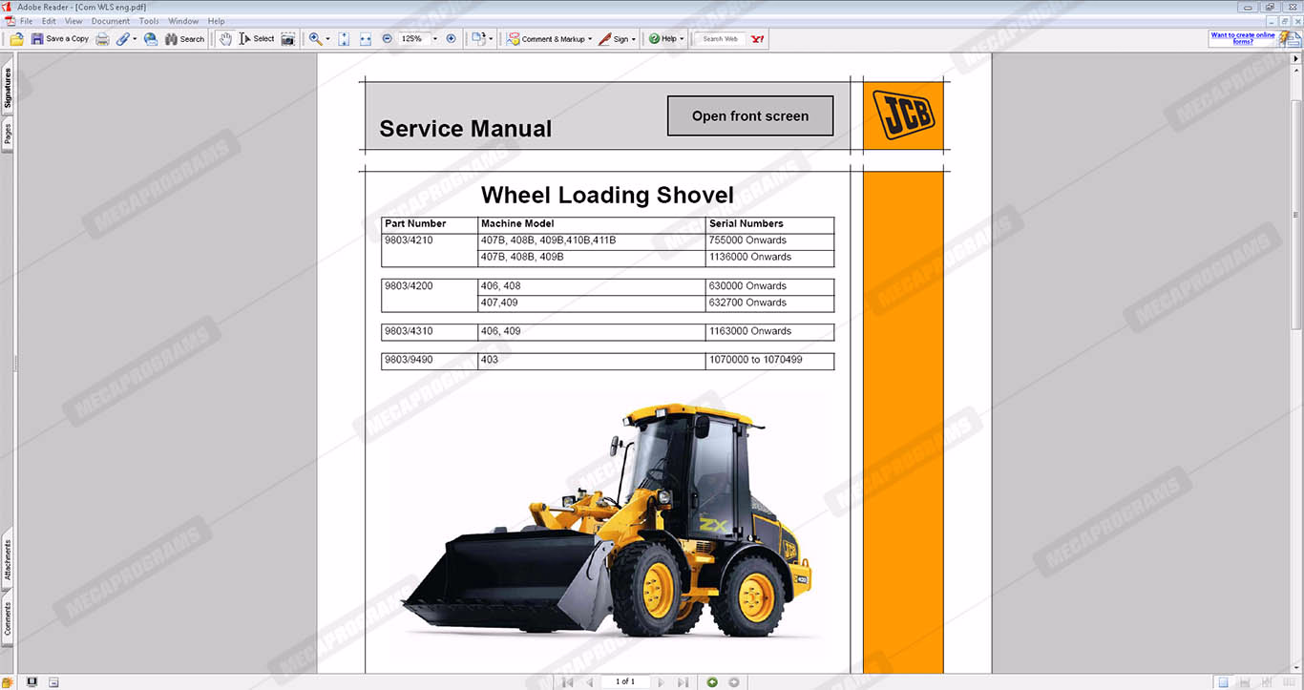The height and width of the screenshot is (690, 1304).
Task: Open the rotate view dropdown arrow
Action: tap(491, 39)
